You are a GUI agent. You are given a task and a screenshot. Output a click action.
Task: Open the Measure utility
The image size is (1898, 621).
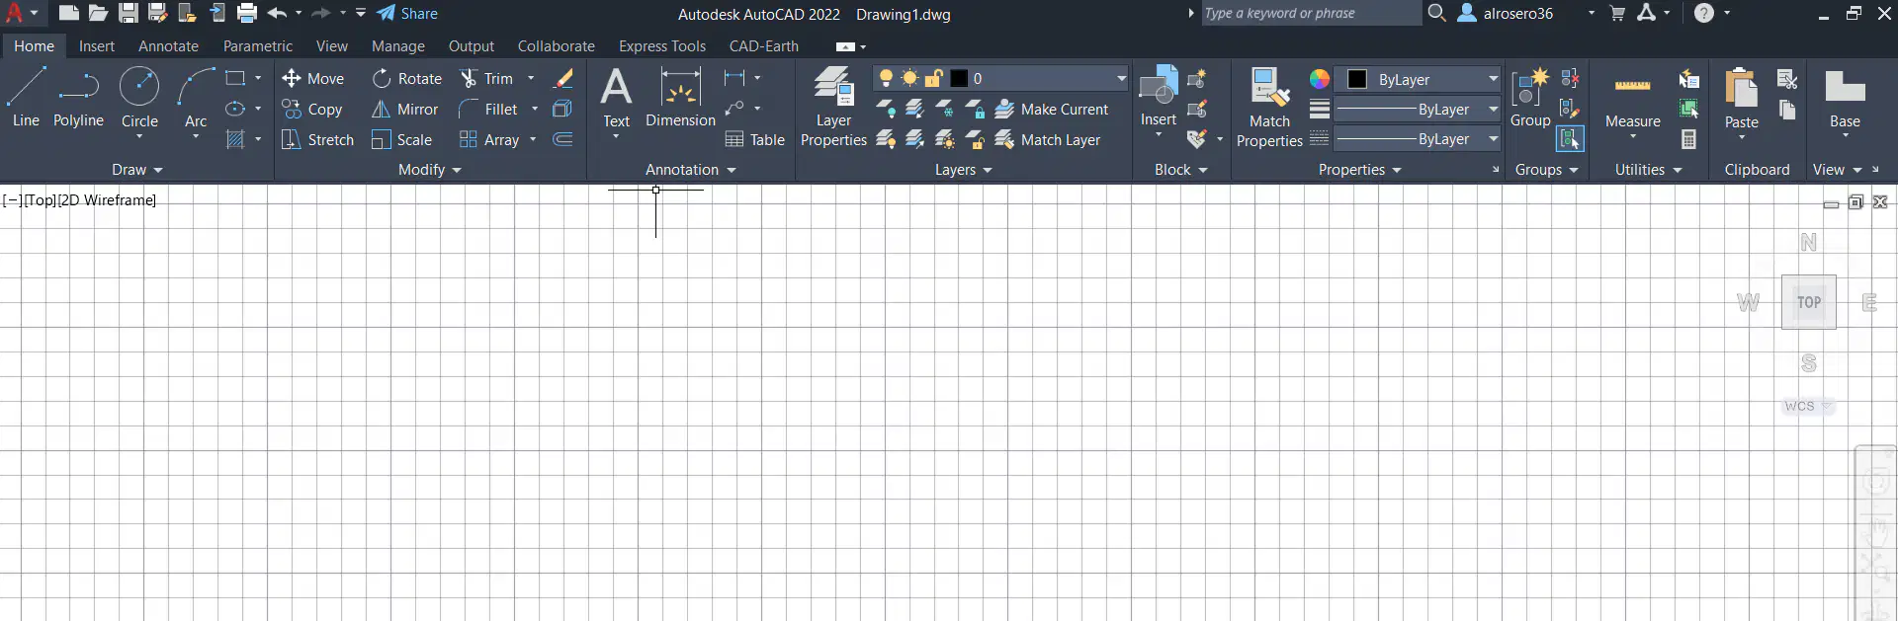pyautogui.click(x=1632, y=98)
